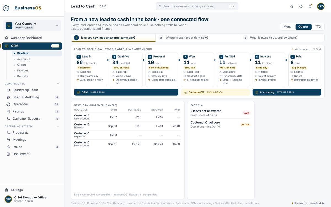Open the notifications bell
This screenshot has height=207, width=331.
click(310, 6)
